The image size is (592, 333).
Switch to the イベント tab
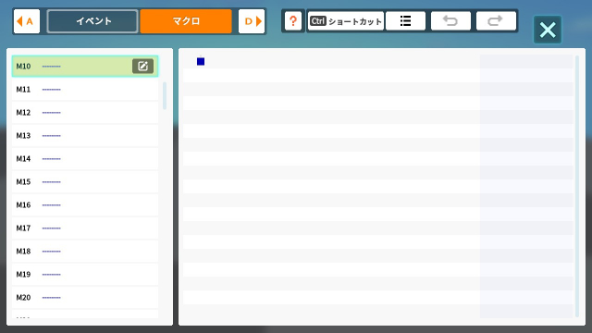point(92,21)
